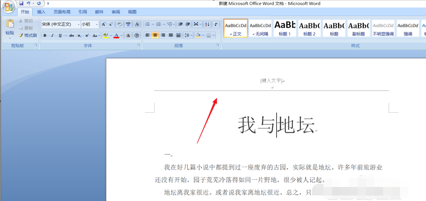The image size is (426, 201).
Task: Redo the last action
Action: click(x=39, y=3)
